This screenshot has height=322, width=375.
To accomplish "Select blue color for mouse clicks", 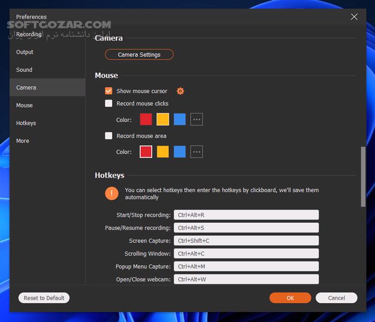I will (x=179, y=119).
